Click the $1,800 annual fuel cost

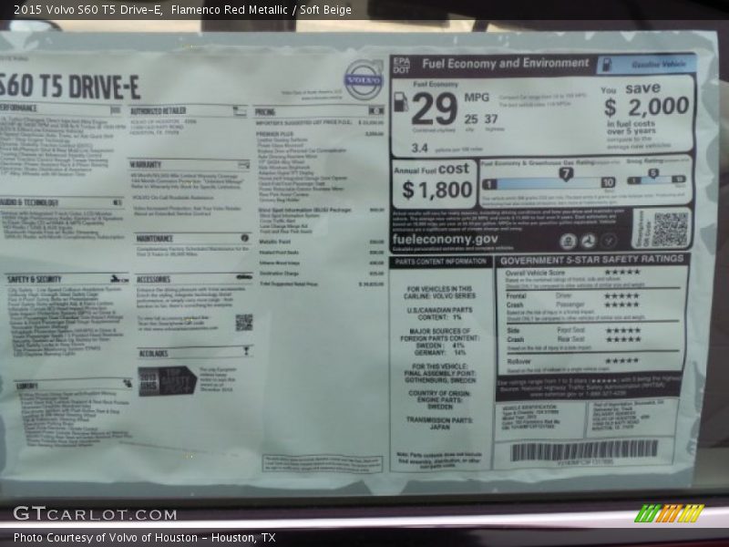pos(436,190)
